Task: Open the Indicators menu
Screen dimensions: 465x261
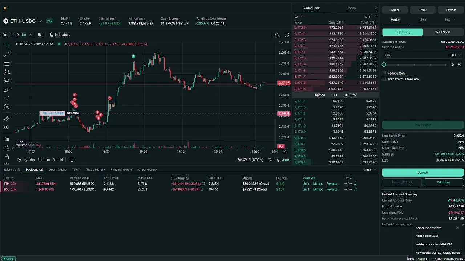Action: [60, 35]
